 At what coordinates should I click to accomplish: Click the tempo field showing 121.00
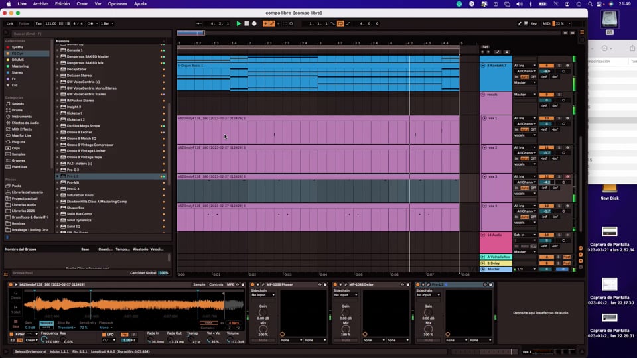[x=51, y=24]
